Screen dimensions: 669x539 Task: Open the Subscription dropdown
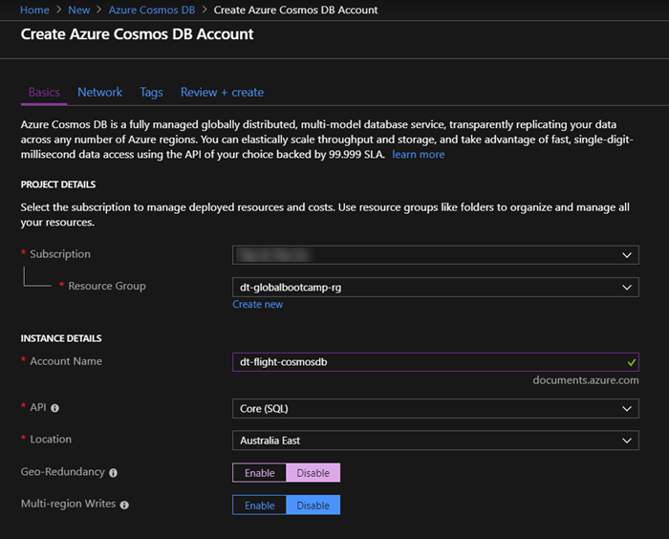pyautogui.click(x=436, y=255)
